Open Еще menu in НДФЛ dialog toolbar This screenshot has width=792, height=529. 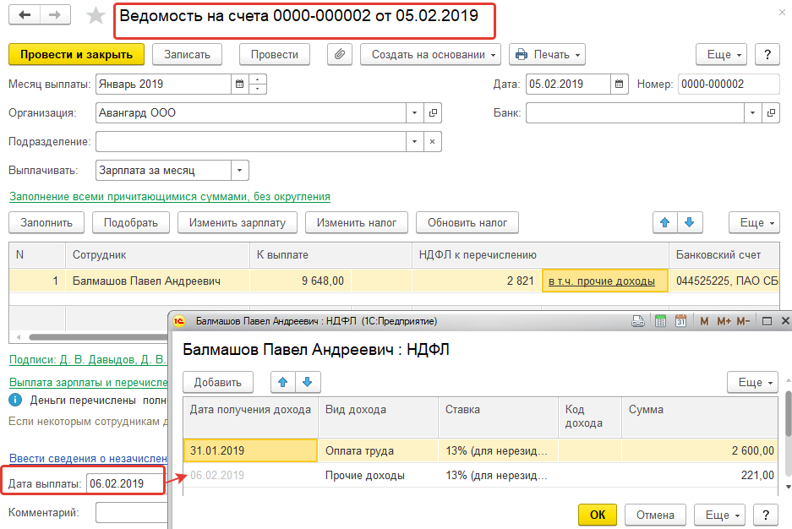(x=752, y=382)
